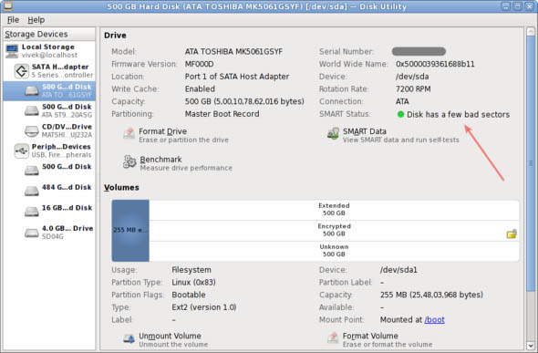
Task: Select the ATA ST9 500 GB disk icon
Action: 32,110
